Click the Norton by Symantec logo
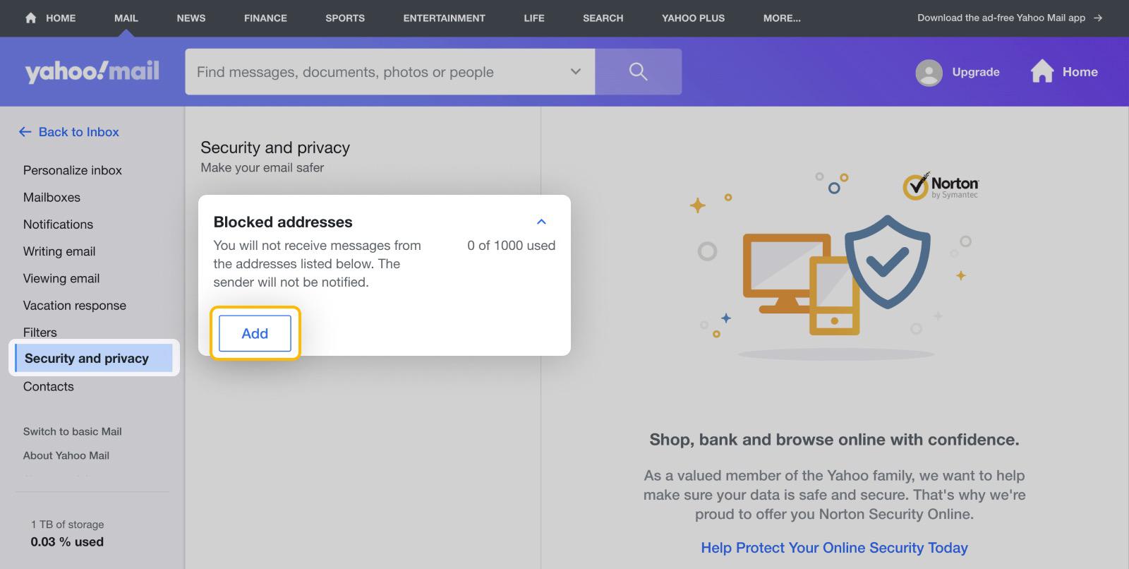Viewport: 1129px width, 569px height. tap(941, 187)
